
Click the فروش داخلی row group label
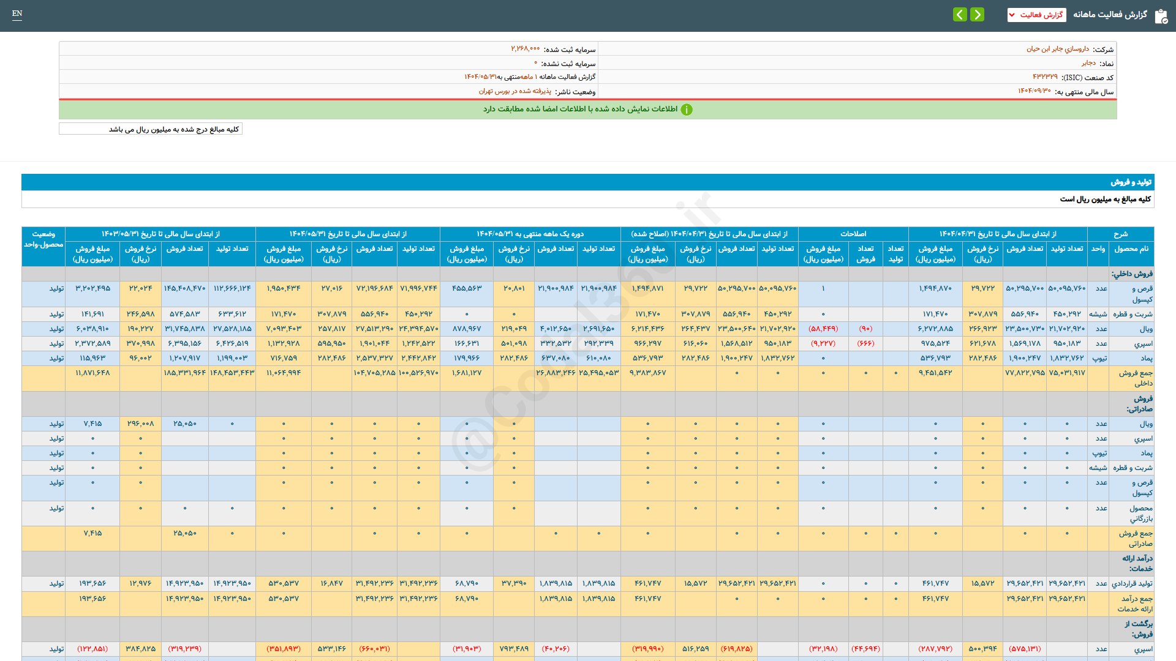[x=1132, y=274]
